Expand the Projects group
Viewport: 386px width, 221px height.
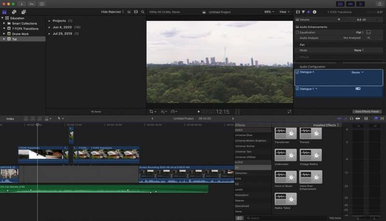point(49,21)
